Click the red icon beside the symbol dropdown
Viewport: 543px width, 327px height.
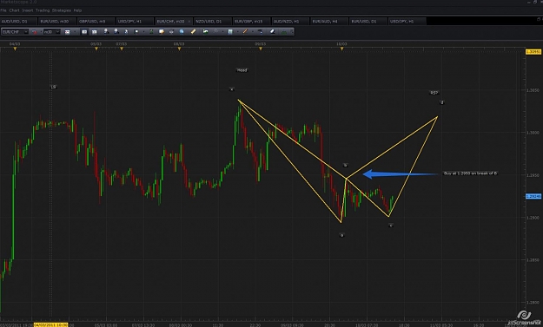coord(35,32)
